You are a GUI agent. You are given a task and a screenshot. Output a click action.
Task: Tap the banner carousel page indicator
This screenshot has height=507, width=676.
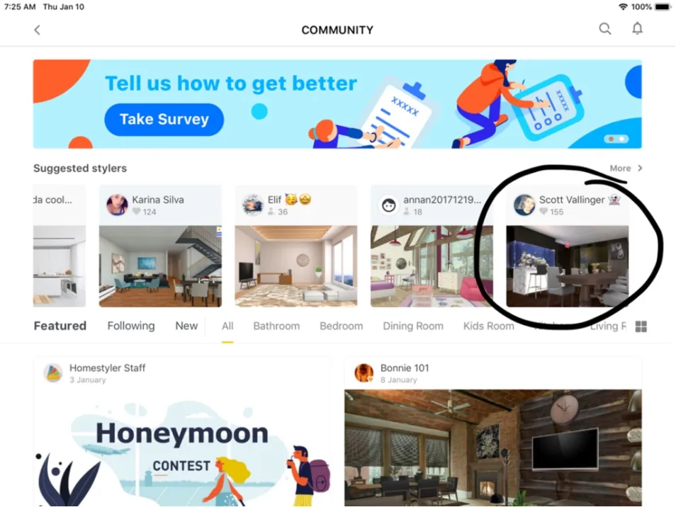pos(616,139)
